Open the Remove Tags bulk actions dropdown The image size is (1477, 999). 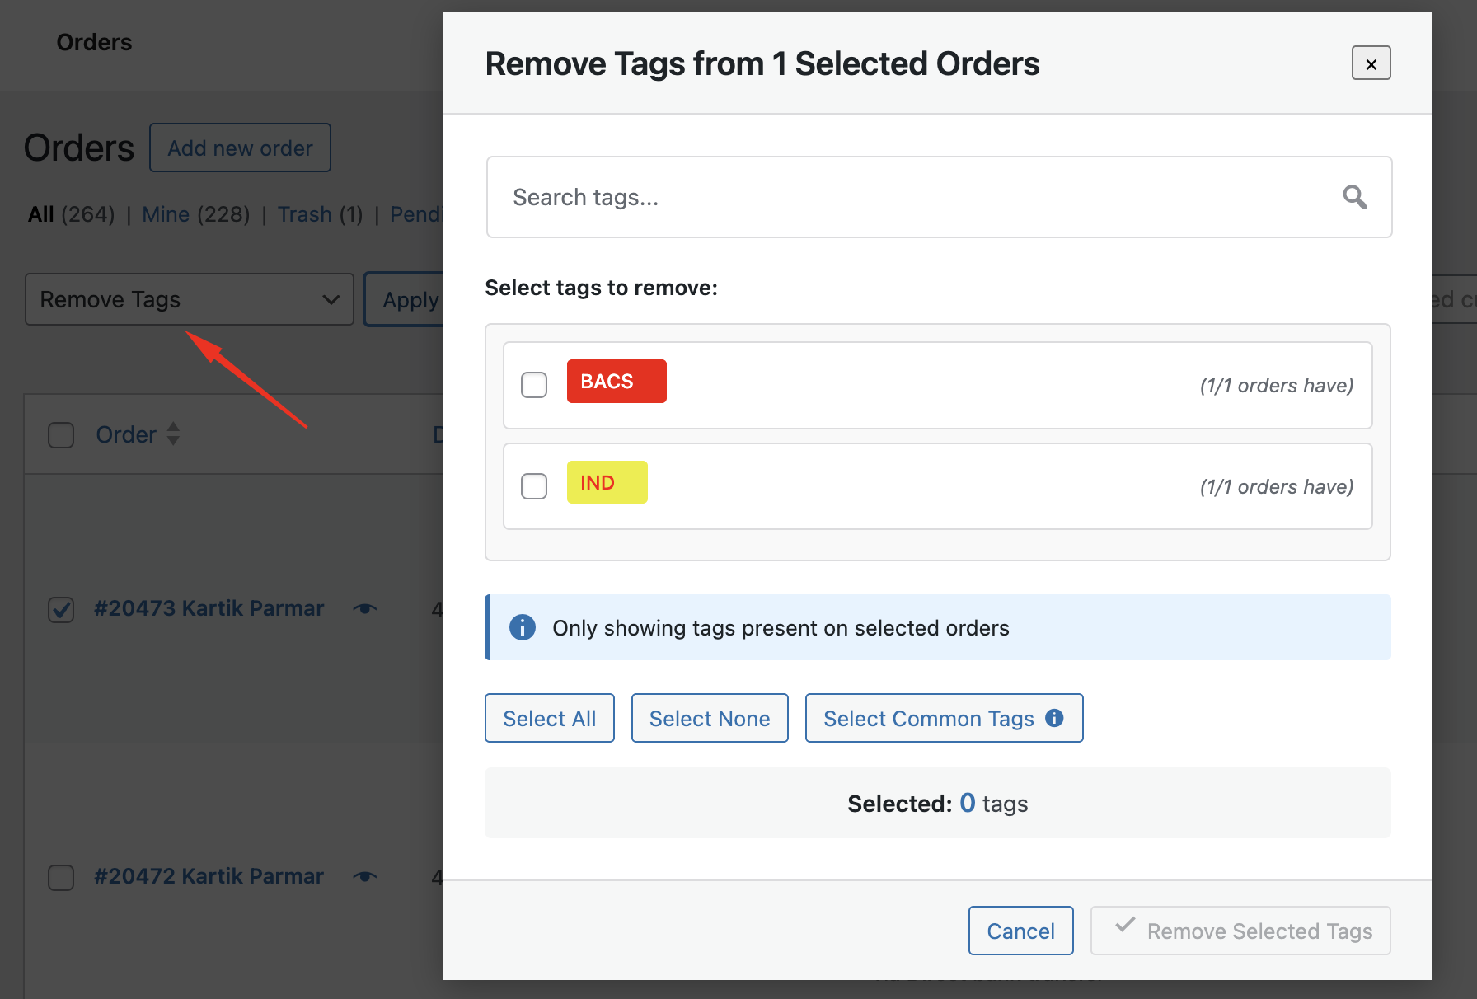pos(190,299)
